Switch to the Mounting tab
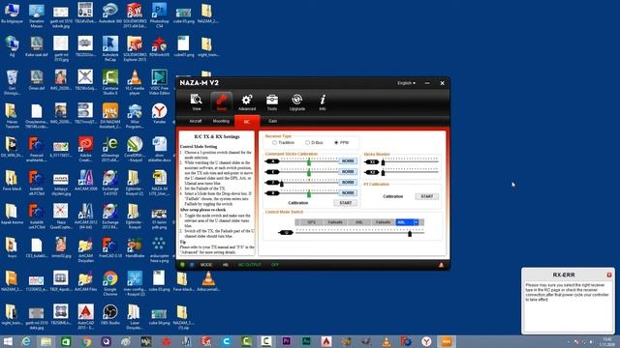Image resolution: width=620 pixels, height=348 pixels. point(221,121)
